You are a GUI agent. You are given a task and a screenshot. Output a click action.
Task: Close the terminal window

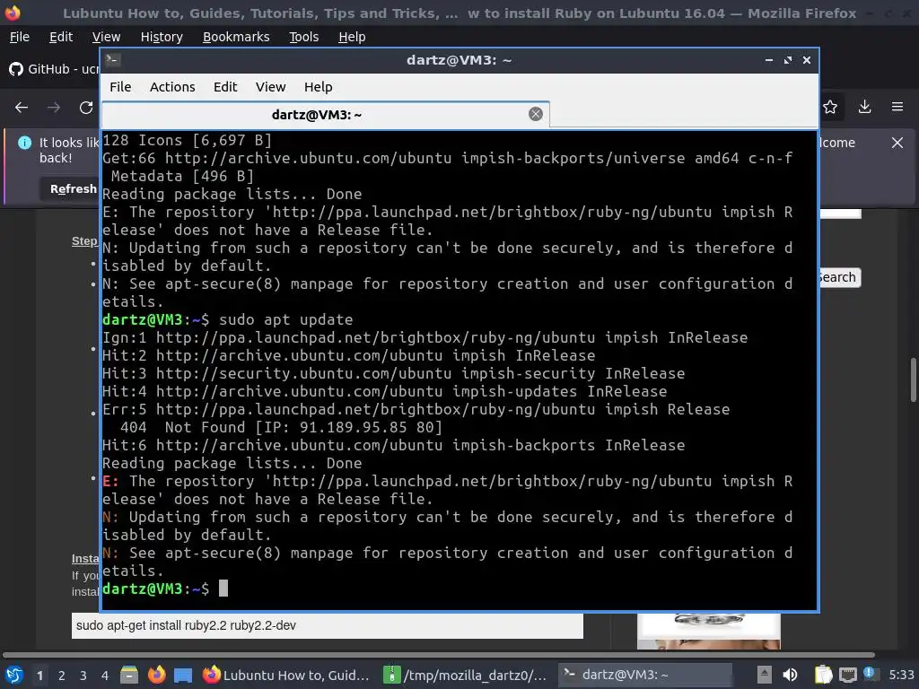[x=807, y=60]
